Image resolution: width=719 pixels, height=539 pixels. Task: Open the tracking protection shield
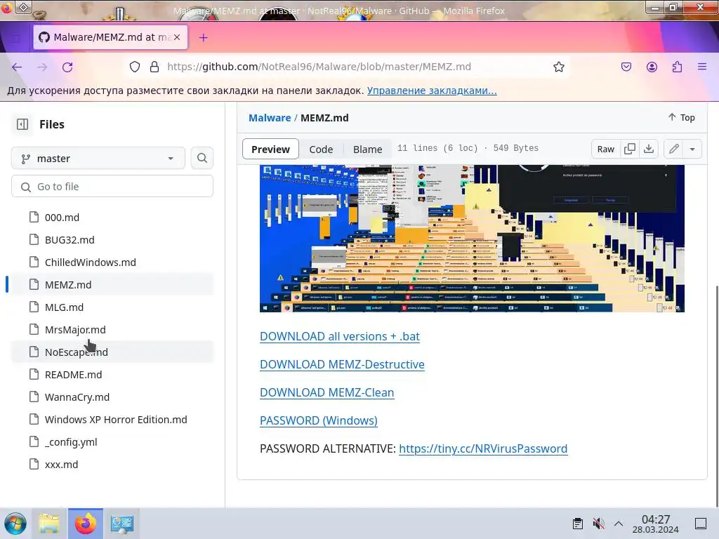pos(134,67)
